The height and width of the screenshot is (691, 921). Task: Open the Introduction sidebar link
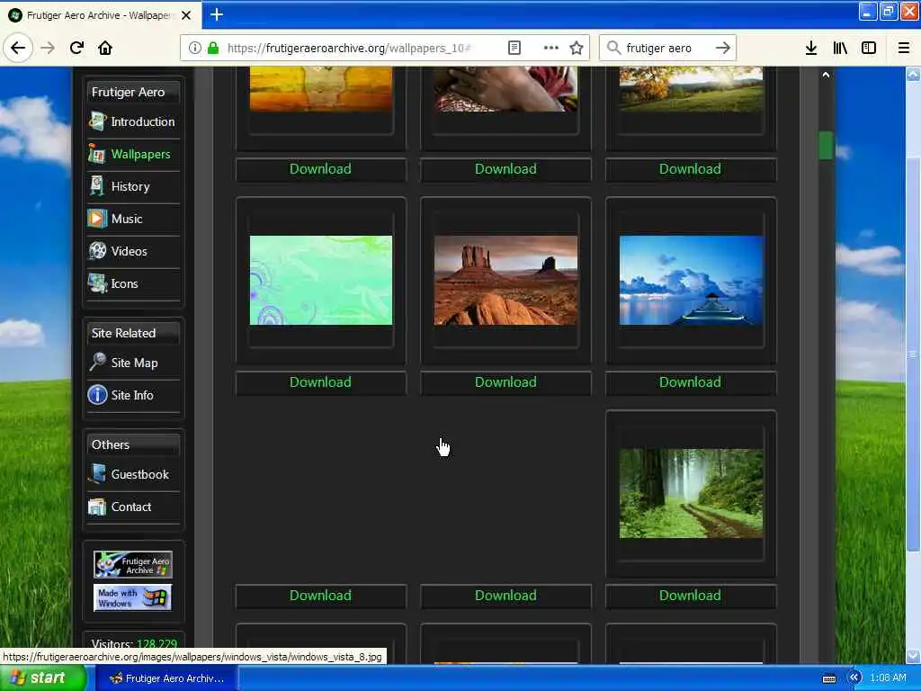pyautogui.click(x=143, y=121)
